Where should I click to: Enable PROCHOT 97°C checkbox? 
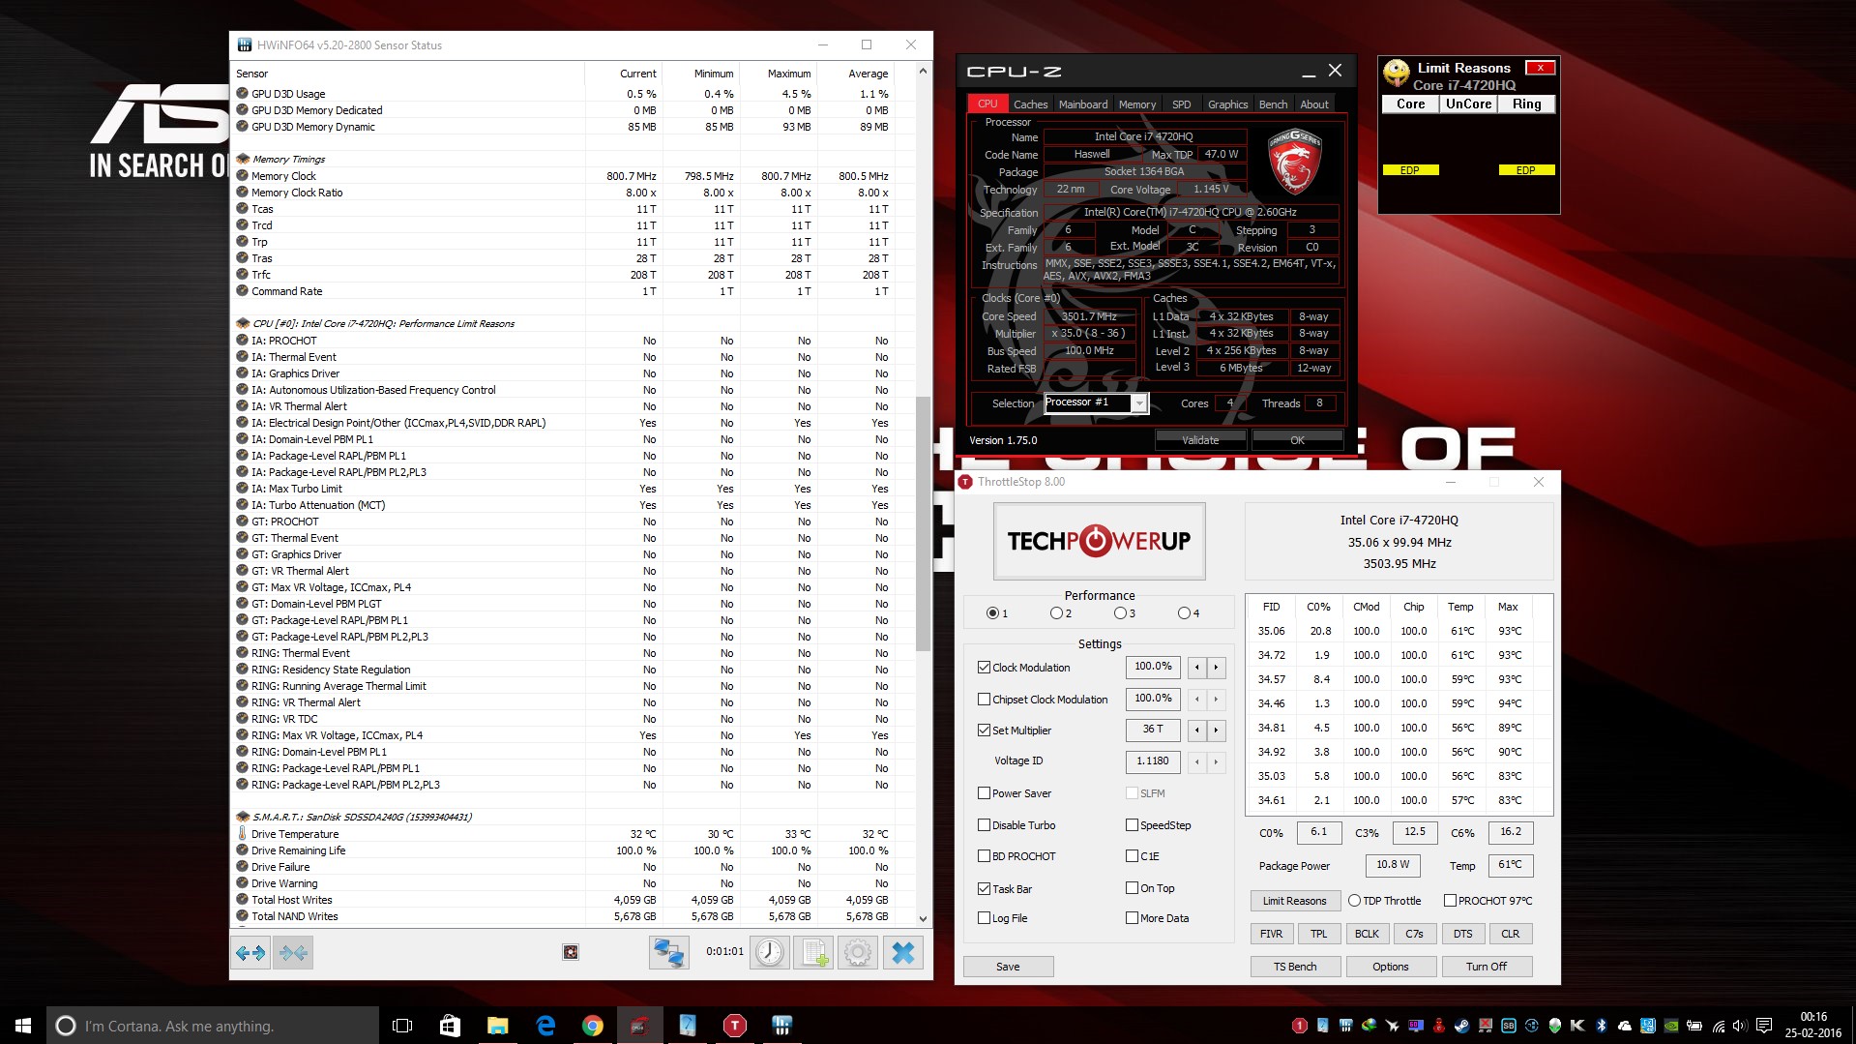[x=1450, y=901]
